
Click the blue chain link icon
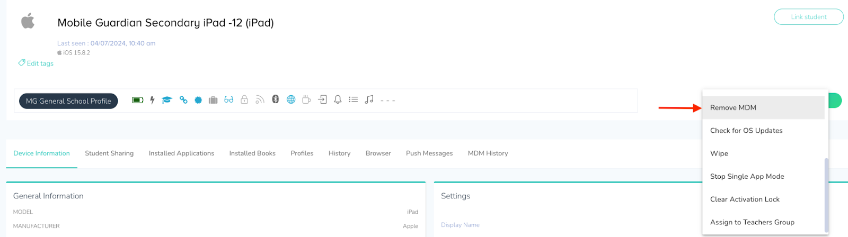pos(183,100)
